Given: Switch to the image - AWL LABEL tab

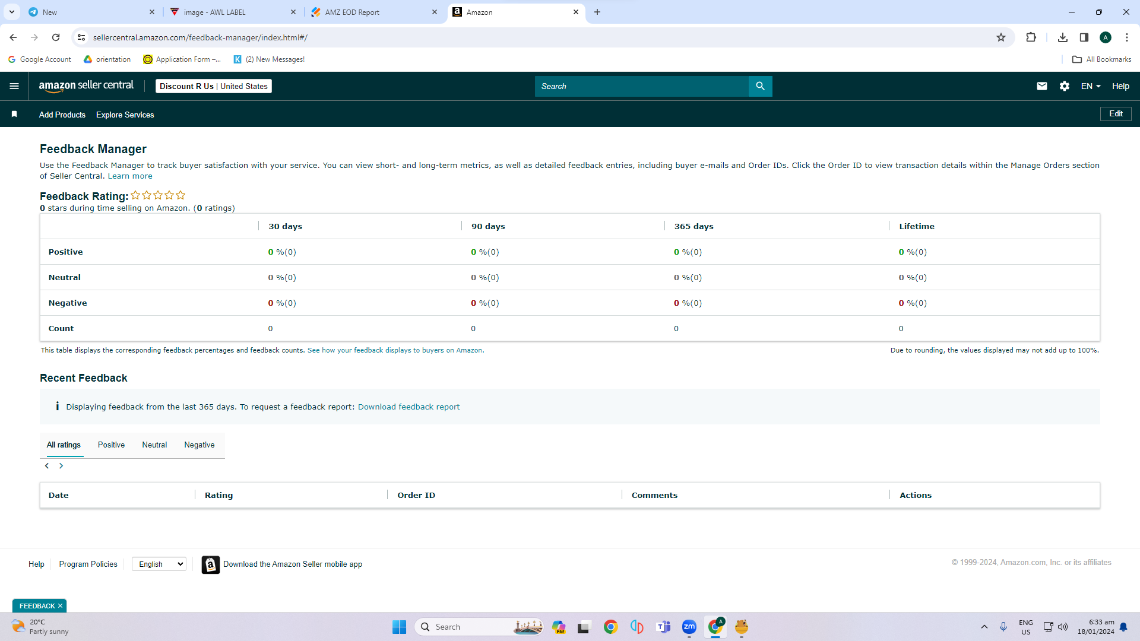Looking at the screenshot, I should [233, 12].
